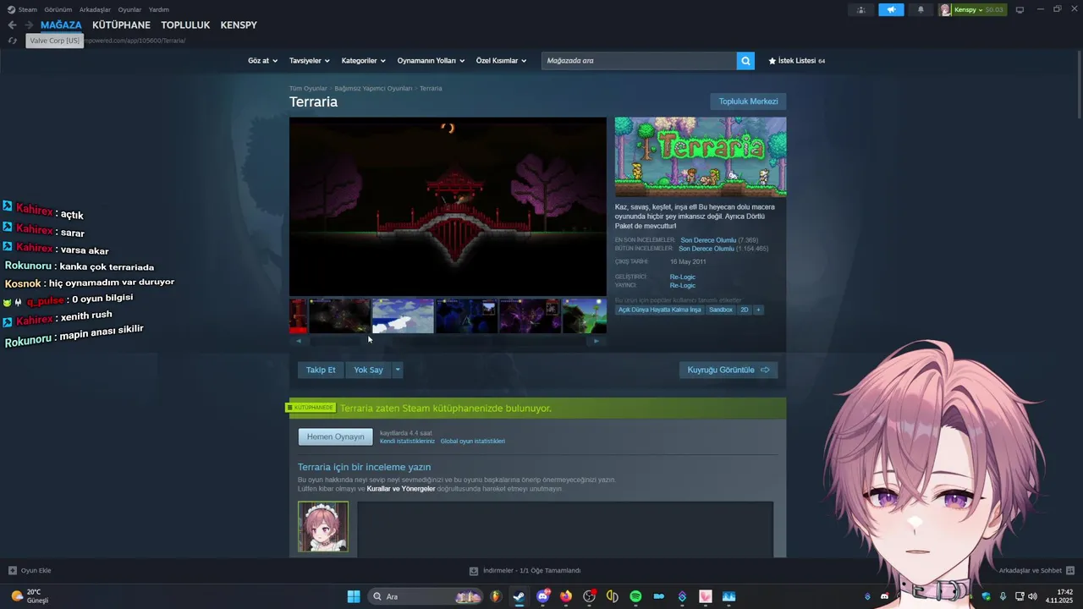
Task: Expand the Göz at dropdown
Action: click(261, 61)
